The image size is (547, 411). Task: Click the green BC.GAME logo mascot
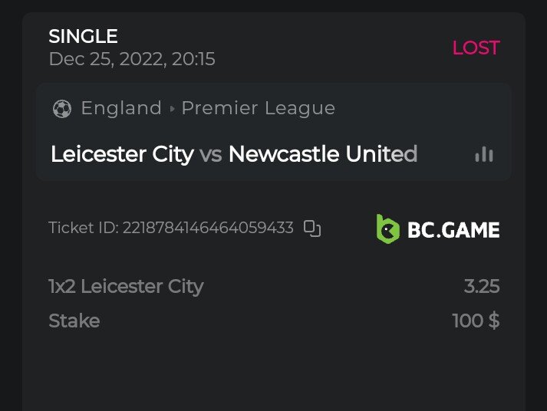click(x=387, y=229)
